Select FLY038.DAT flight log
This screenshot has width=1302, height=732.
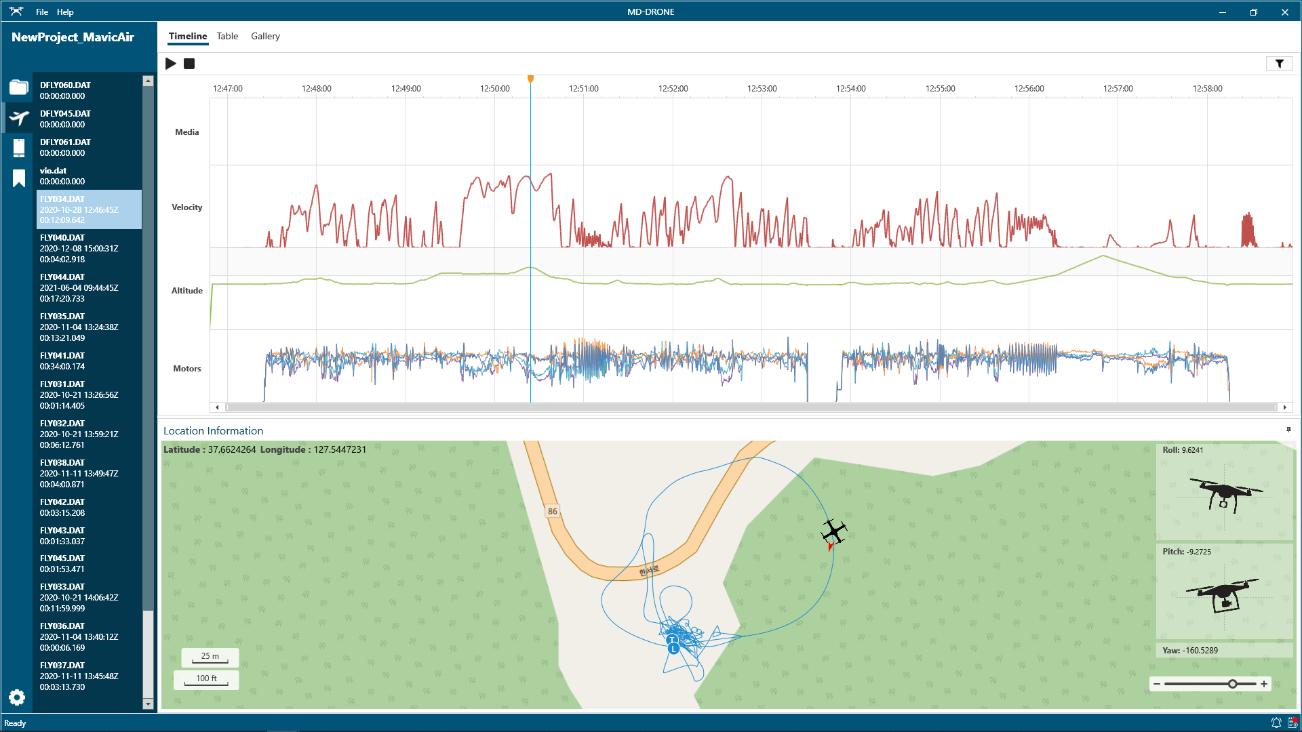[x=89, y=473]
